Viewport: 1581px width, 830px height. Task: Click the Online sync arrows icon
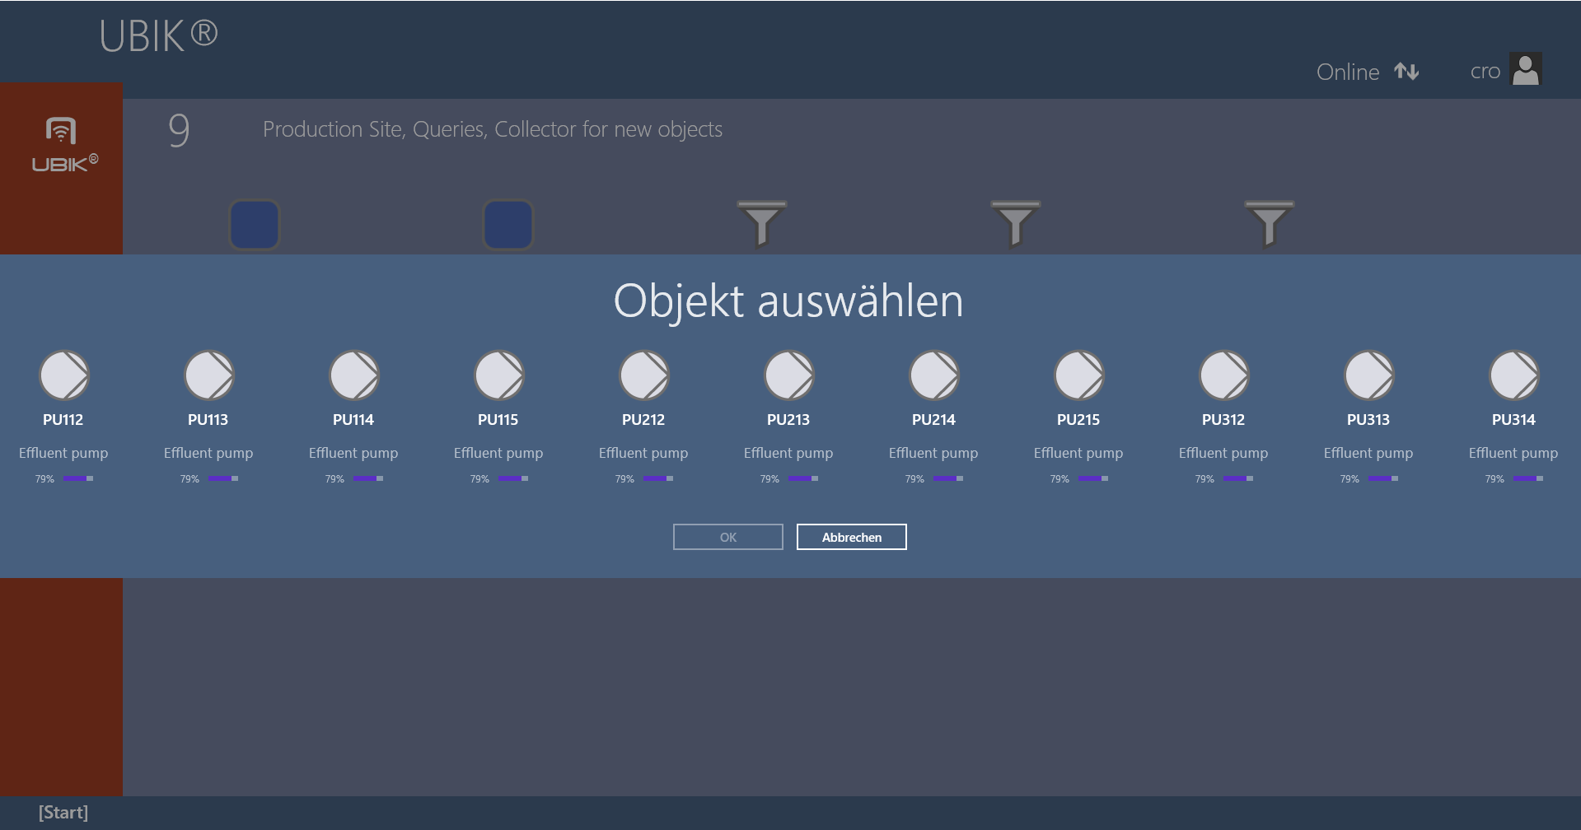(x=1406, y=72)
